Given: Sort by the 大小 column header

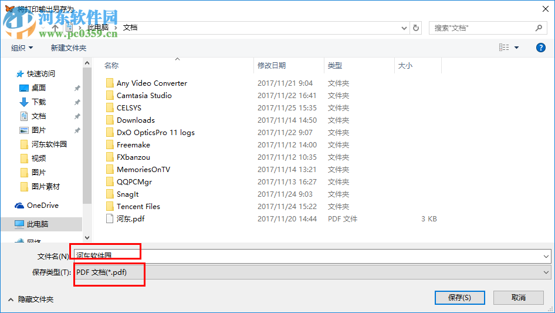Looking at the screenshot, I should [405, 65].
